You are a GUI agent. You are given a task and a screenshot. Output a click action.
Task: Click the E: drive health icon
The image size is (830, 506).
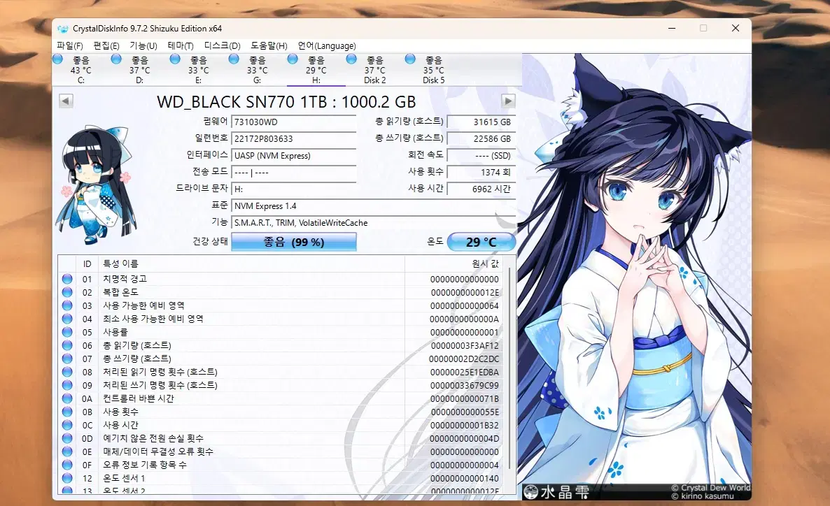pos(175,59)
